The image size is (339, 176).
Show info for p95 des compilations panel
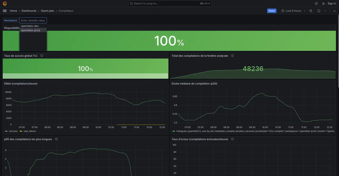pos(56,139)
